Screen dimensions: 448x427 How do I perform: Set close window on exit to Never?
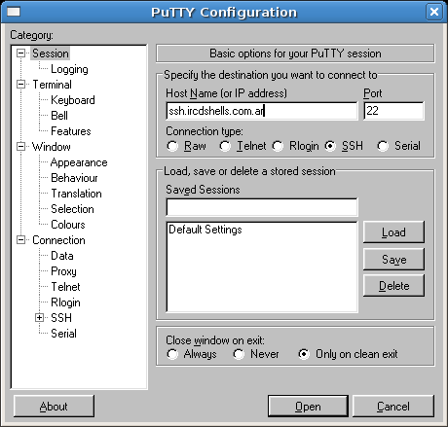pyautogui.click(x=239, y=354)
